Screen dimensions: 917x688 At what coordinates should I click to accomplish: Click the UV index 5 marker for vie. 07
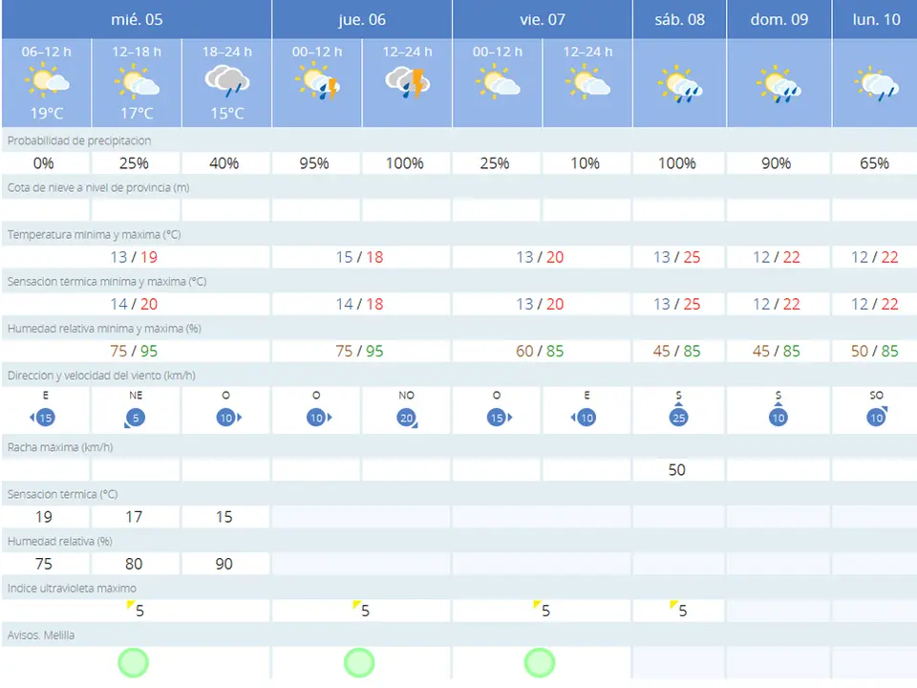click(542, 609)
